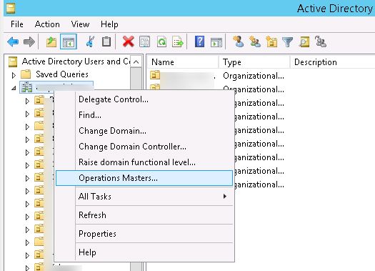Create a new group with toolbar icon

(x=255, y=41)
